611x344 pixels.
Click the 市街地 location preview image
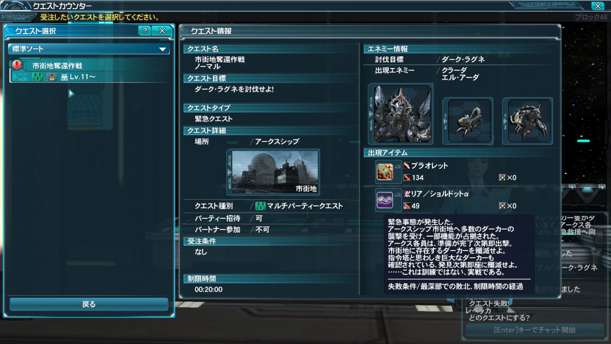[x=275, y=172]
